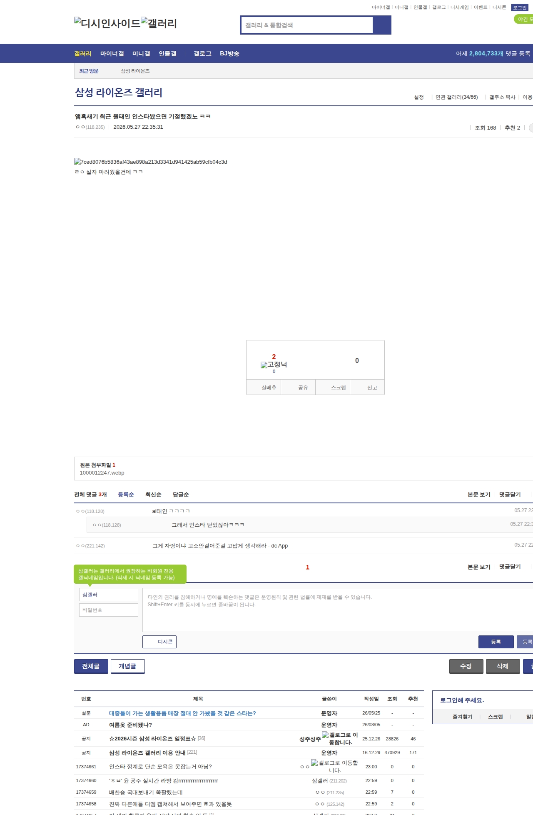Click 댓글닫기 below the comment list
Screen dimensions: 533x815
510,567
